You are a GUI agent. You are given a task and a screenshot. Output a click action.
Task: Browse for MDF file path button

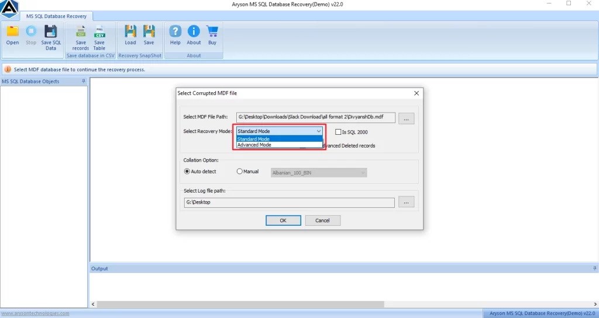pyautogui.click(x=406, y=118)
